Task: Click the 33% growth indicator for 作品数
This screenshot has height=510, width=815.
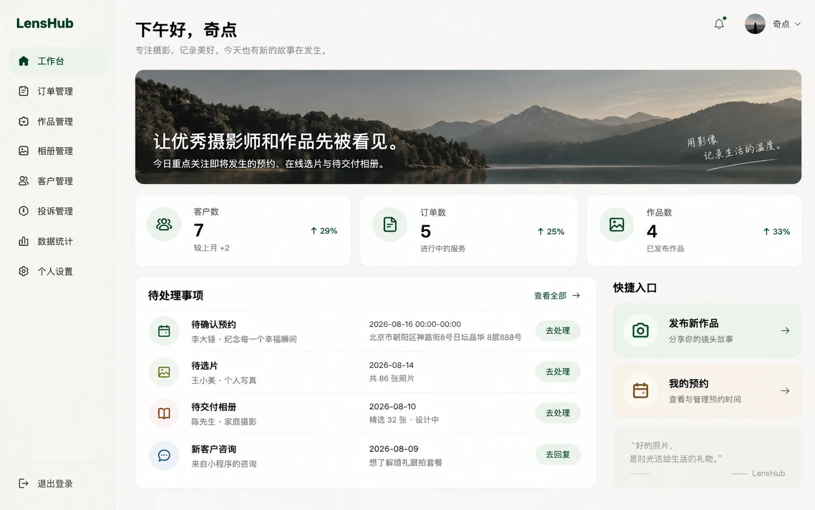Action: click(x=776, y=231)
